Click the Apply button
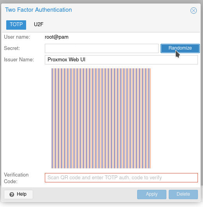The image size is (203, 207). (152, 195)
